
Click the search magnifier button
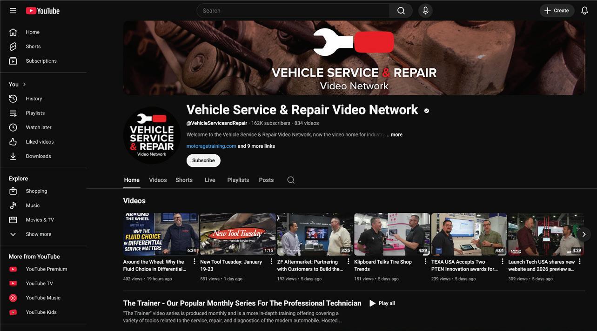401,11
